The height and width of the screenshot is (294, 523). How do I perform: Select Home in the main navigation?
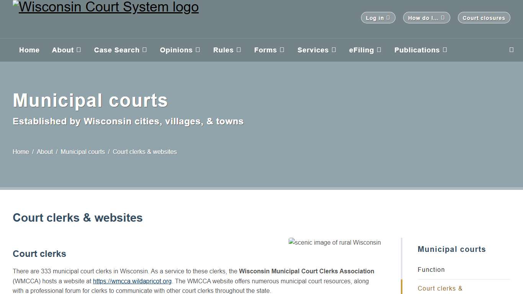click(29, 50)
